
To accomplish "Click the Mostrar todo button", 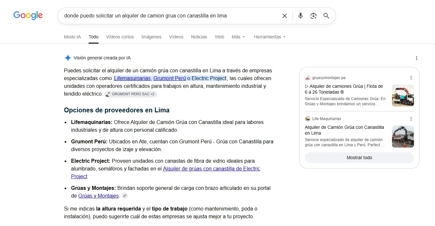I will [359, 158].
